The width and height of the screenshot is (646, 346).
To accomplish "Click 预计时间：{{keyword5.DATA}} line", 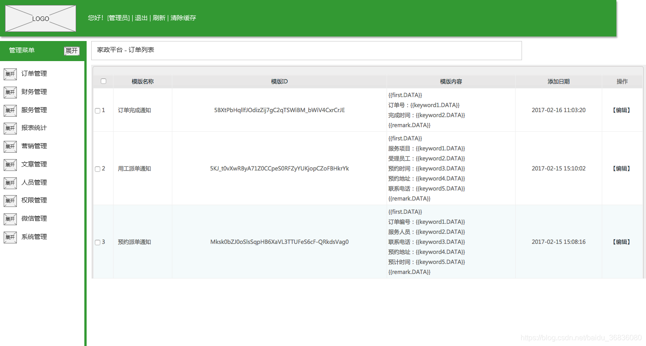I will 427,262.
